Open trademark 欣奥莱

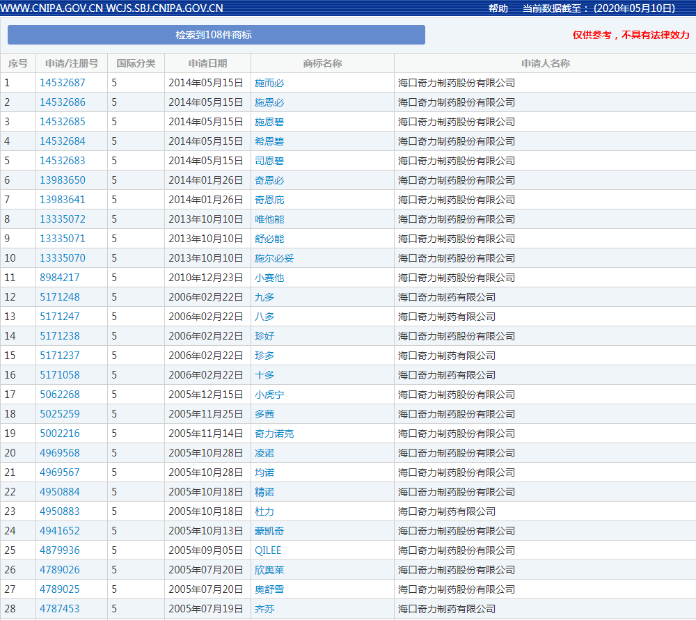tap(269, 570)
